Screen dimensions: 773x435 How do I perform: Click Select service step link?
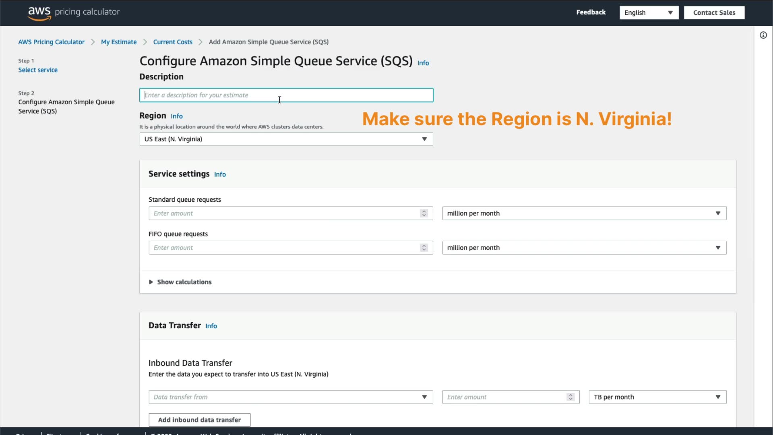[x=38, y=70]
